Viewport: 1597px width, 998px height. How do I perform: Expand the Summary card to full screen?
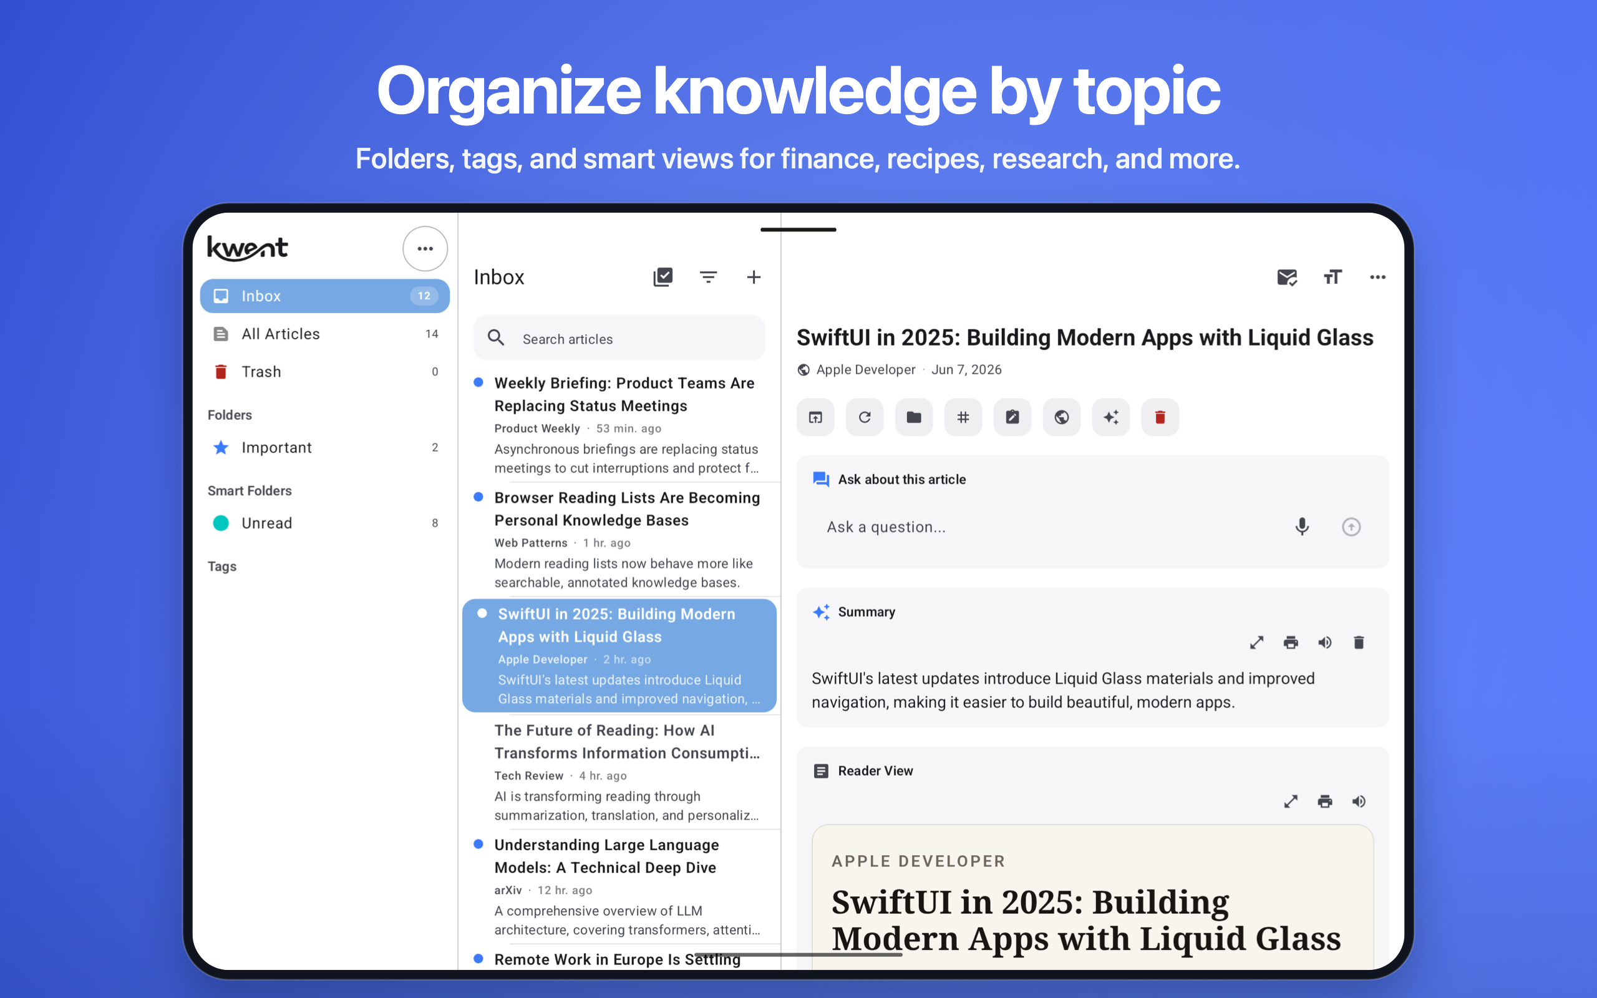[x=1256, y=642]
